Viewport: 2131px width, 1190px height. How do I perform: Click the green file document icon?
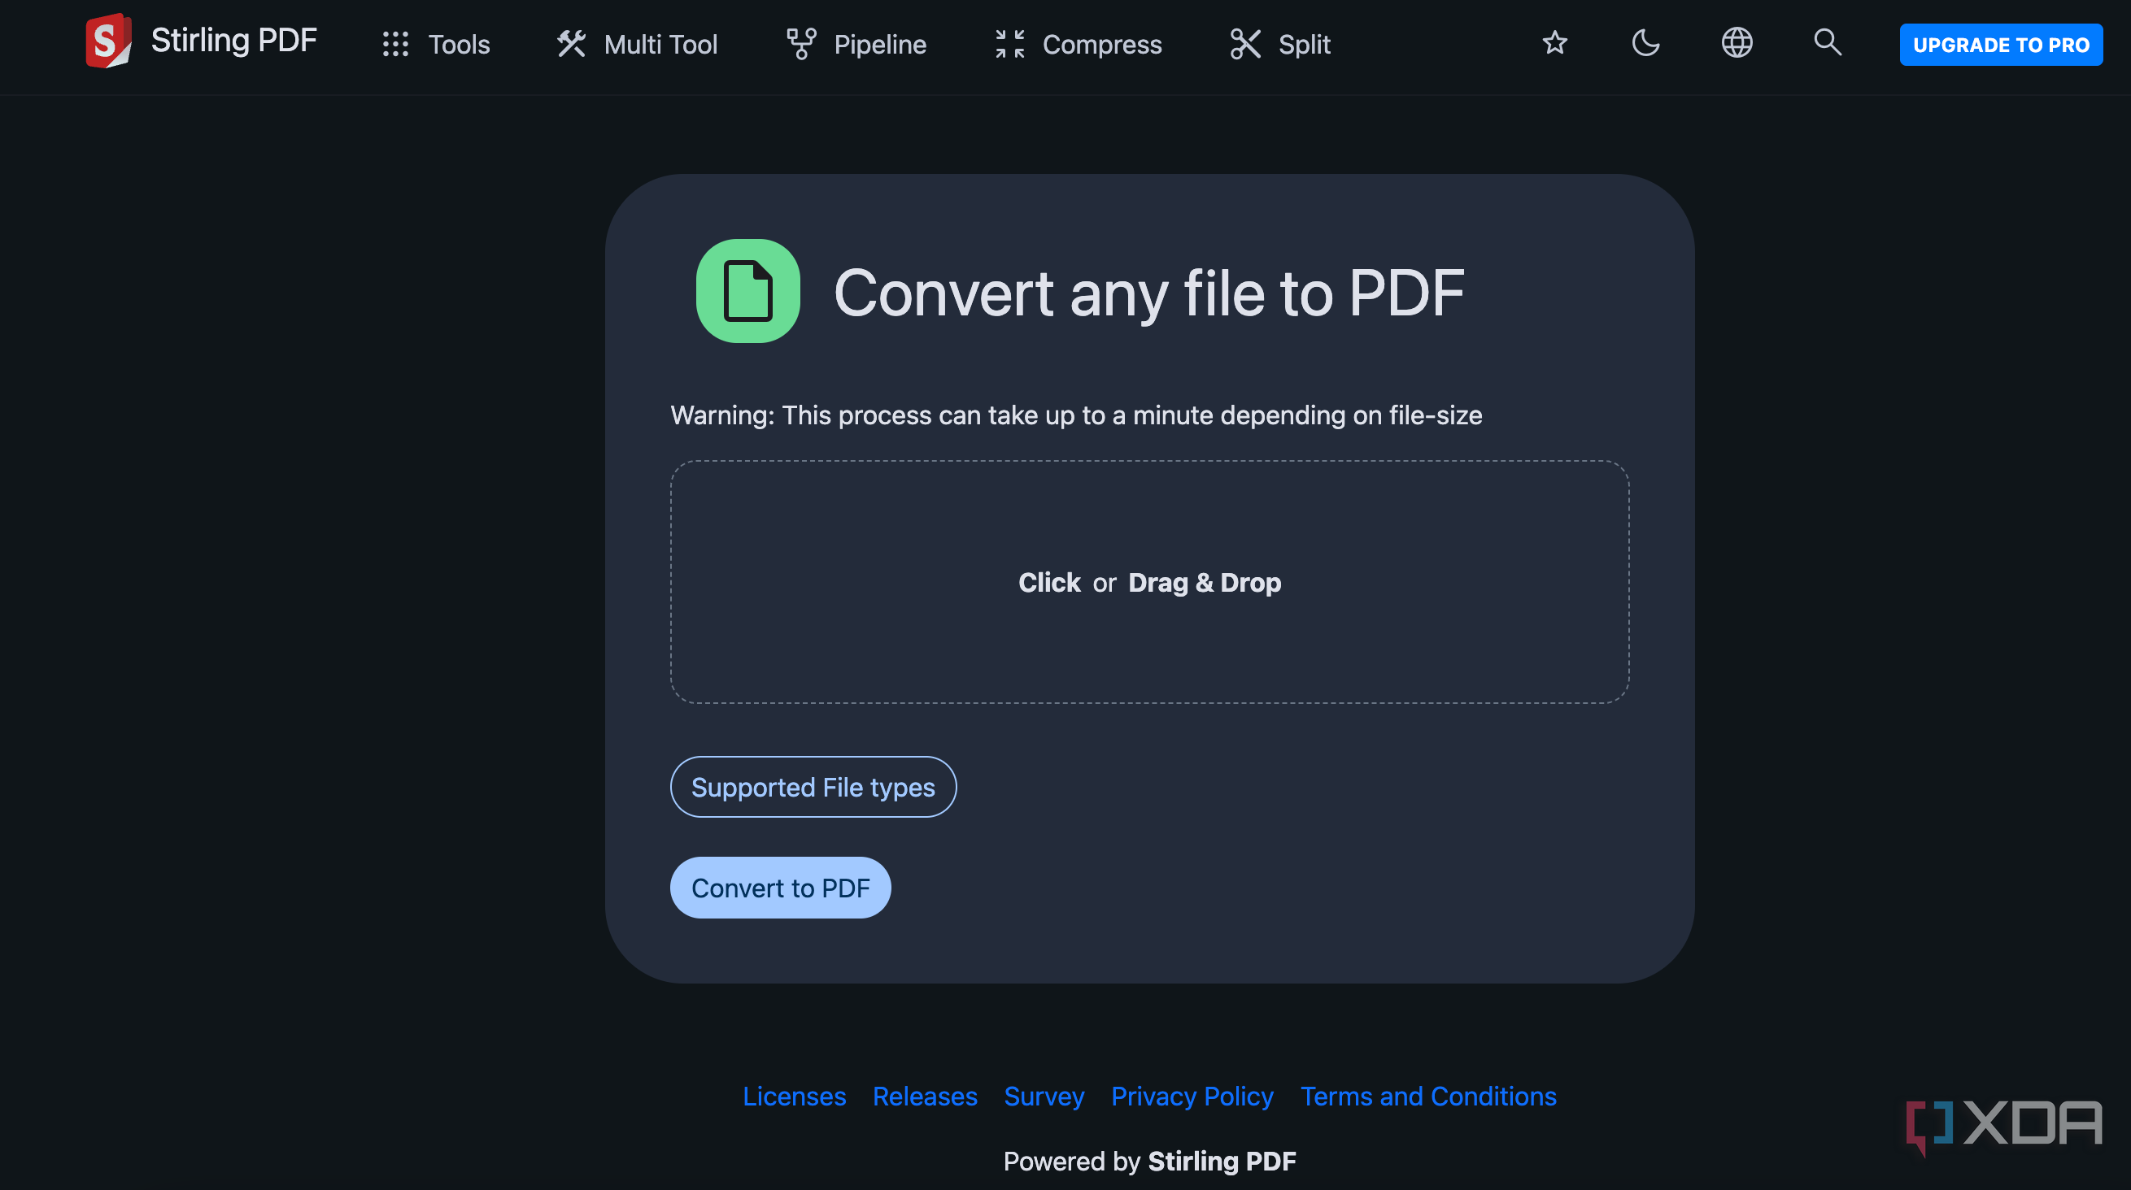(747, 291)
